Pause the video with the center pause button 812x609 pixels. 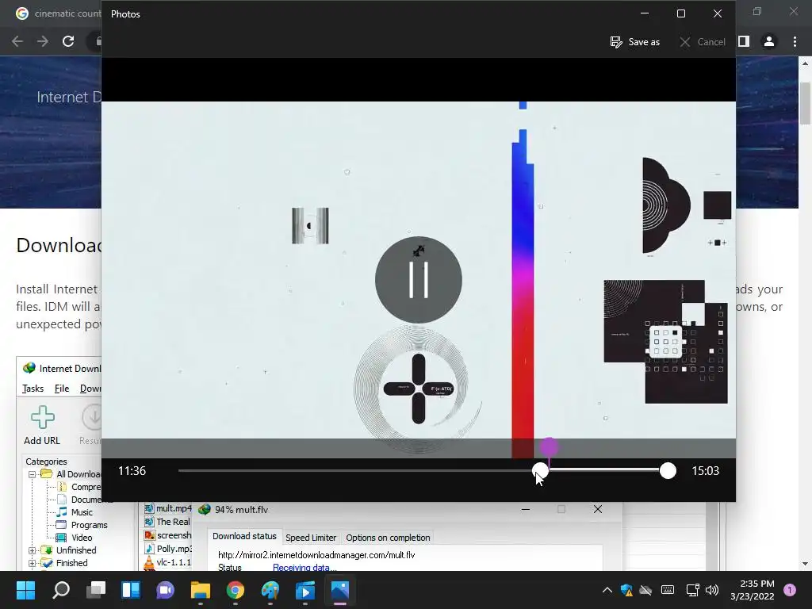[419, 280]
